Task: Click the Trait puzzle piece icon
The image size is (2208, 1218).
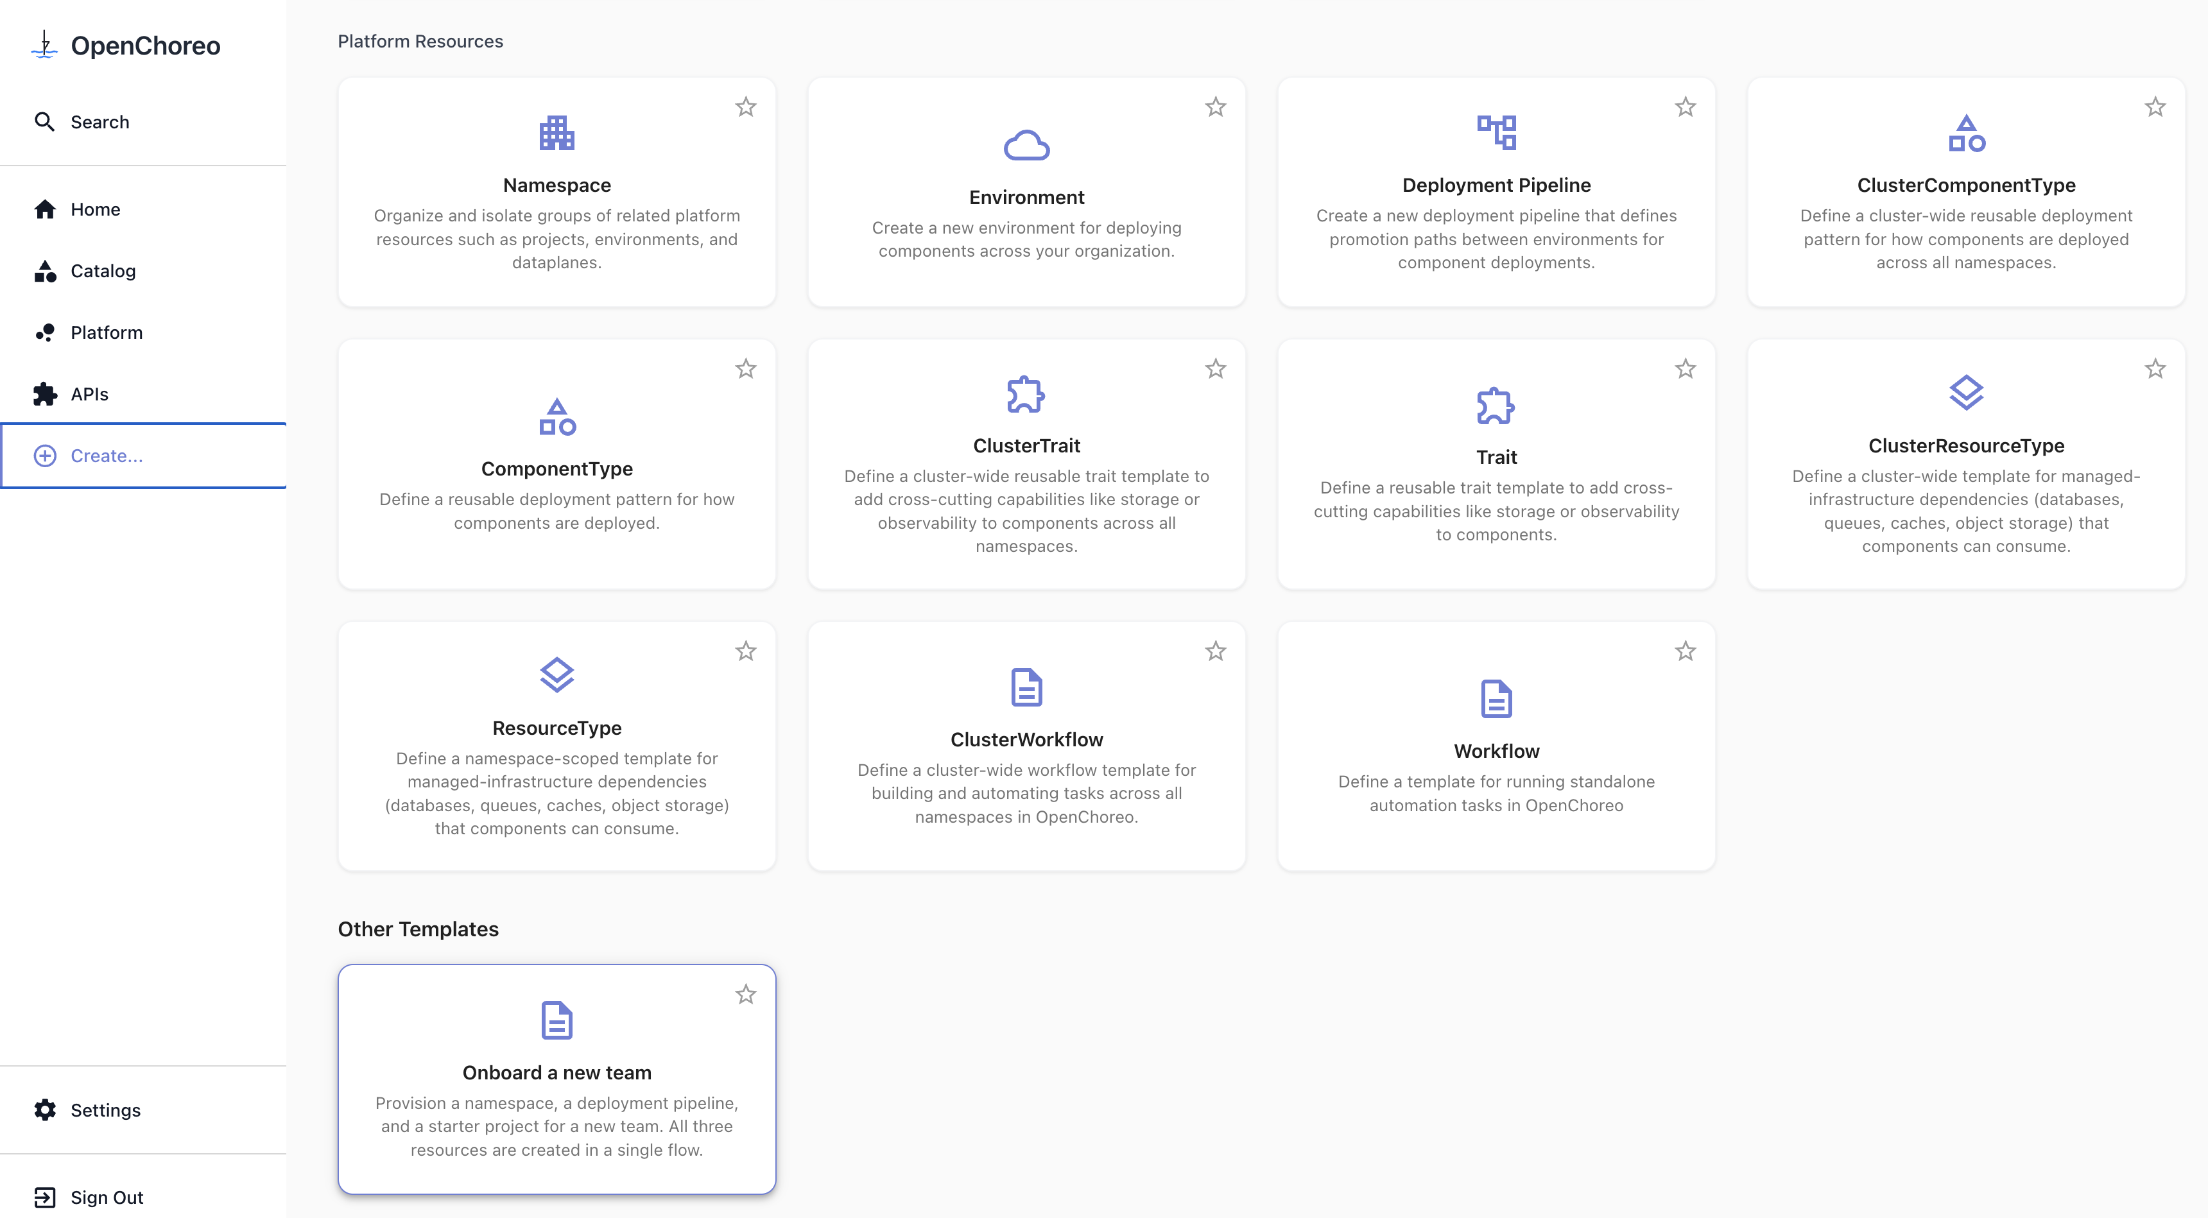Action: click(1497, 406)
